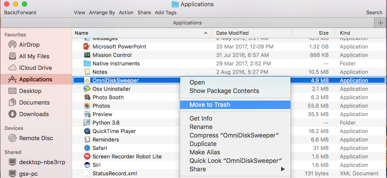Click the Native Instruments folder icon
Viewport: 387px width, 178px height.
[87, 64]
